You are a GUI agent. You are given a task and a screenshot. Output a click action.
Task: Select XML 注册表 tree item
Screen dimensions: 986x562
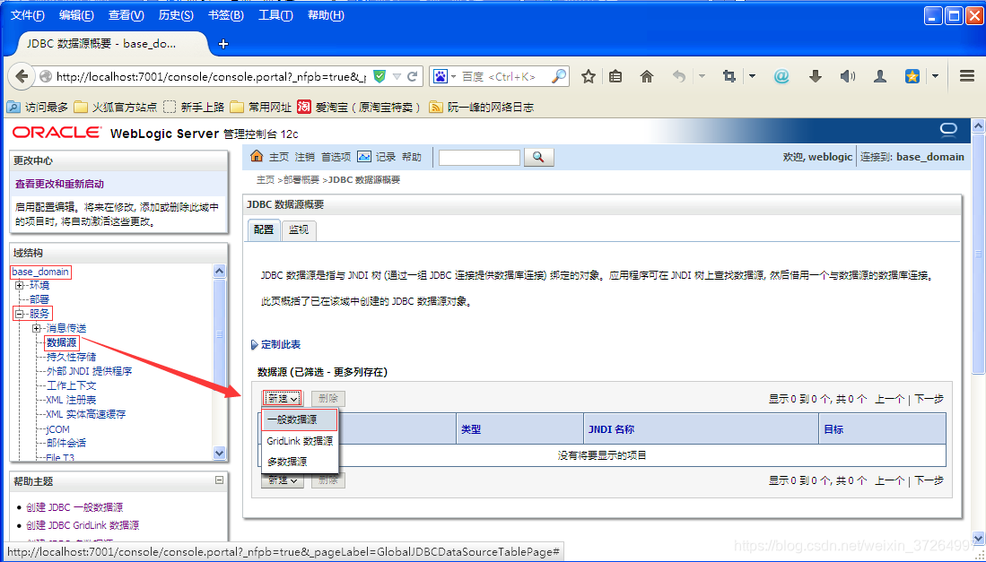pos(71,400)
